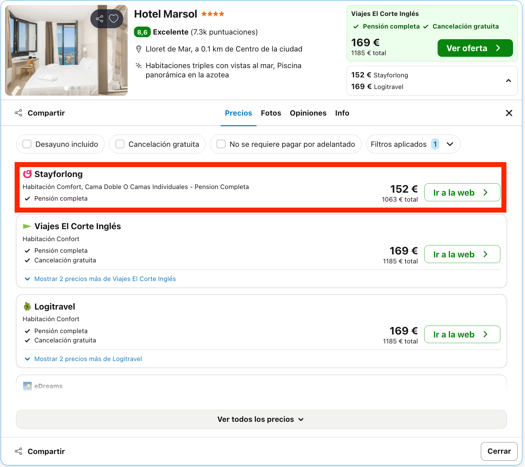Click the hotel room photo thumbnail
The height and width of the screenshot is (467, 525).
pyautogui.click(x=66, y=50)
